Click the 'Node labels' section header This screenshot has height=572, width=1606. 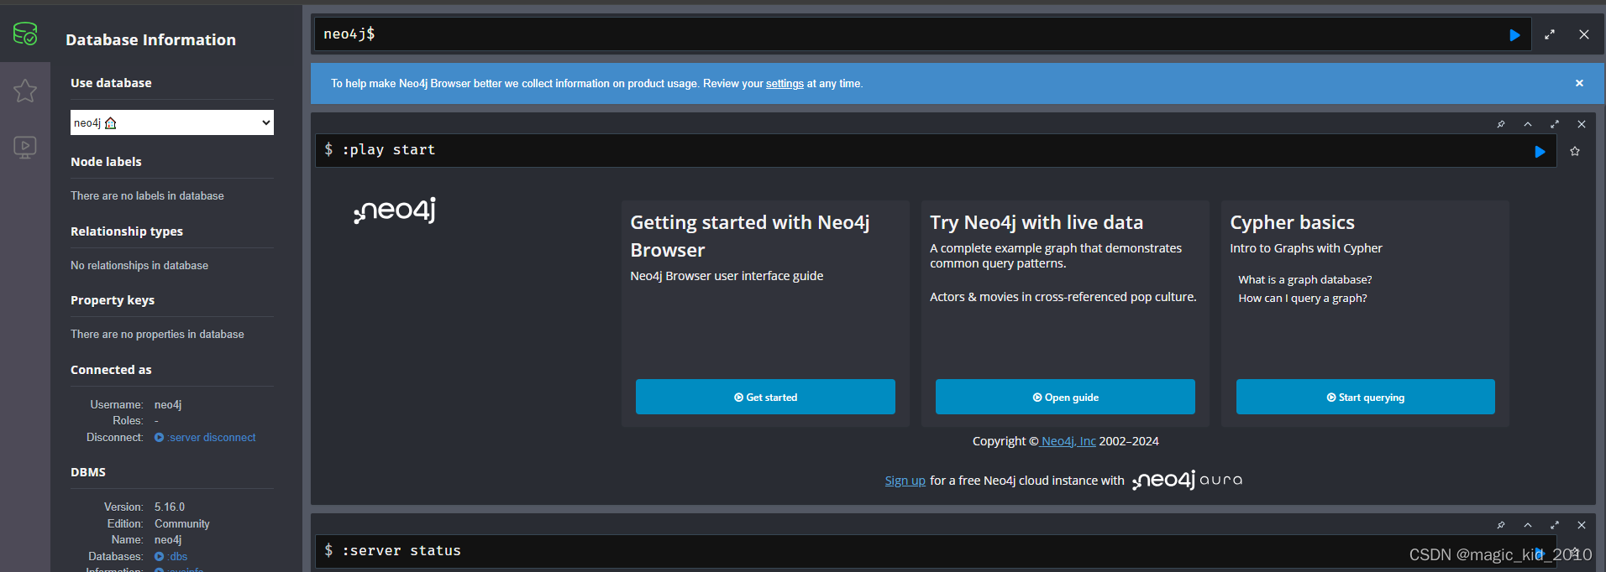[106, 162]
